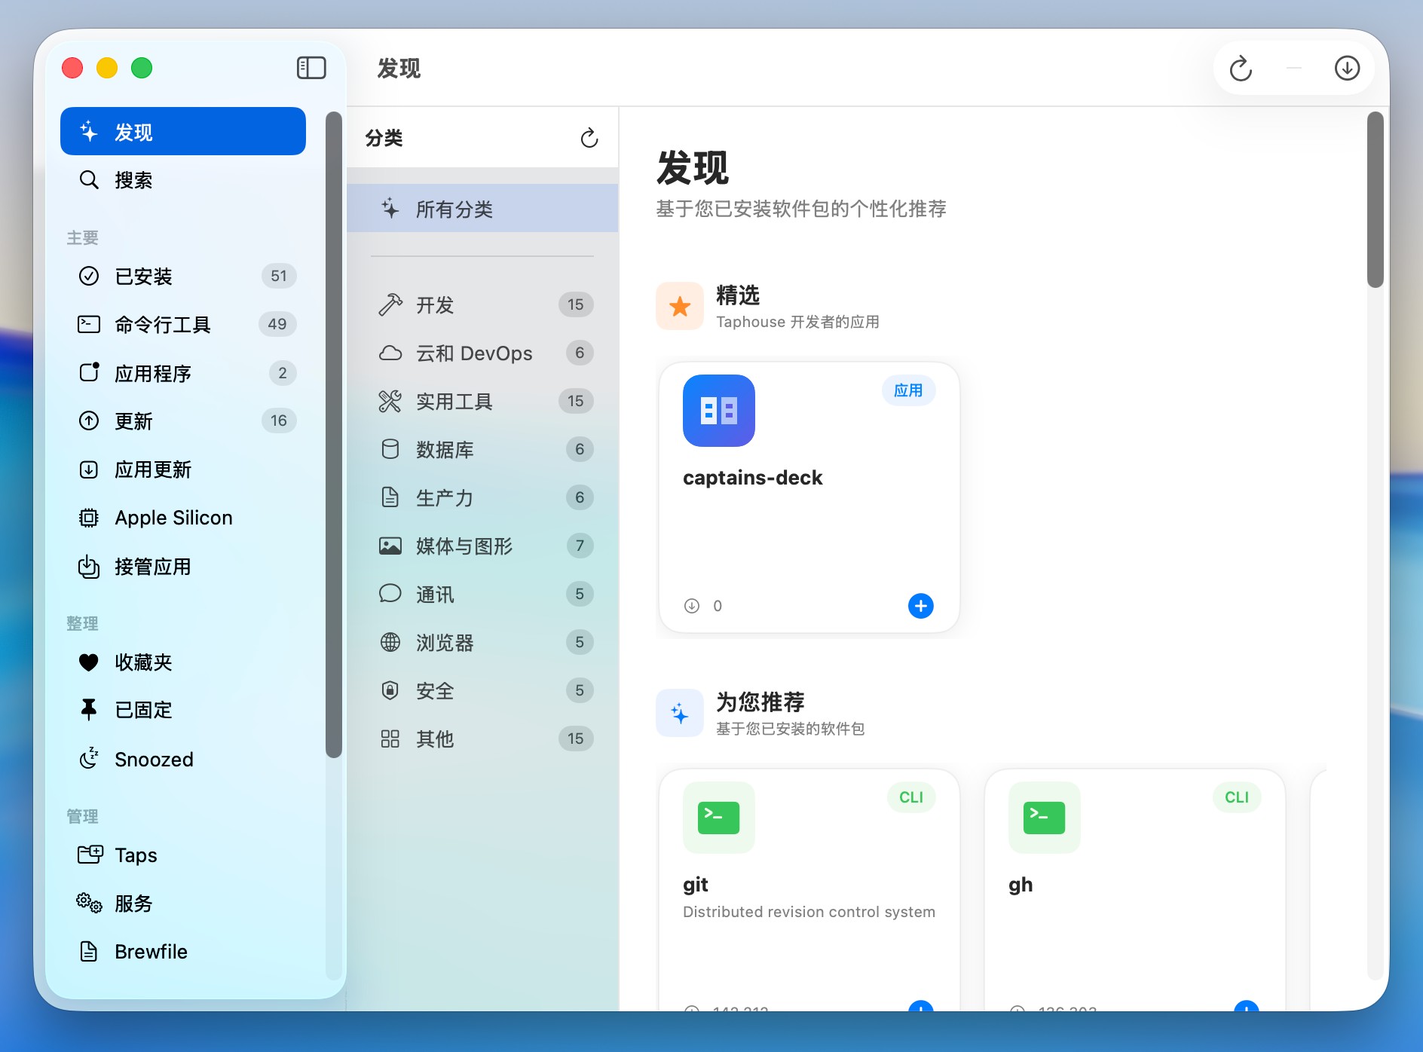This screenshot has width=1423, height=1052.
Task: Click the git terminal icon
Action: coord(718,818)
